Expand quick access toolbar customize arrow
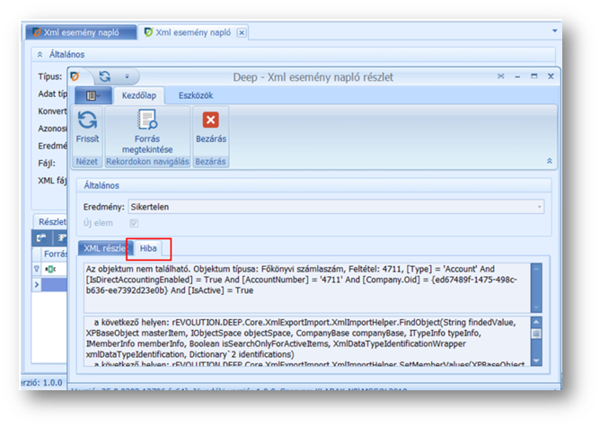Image resolution: width=600 pixels, height=428 pixels. point(127,77)
